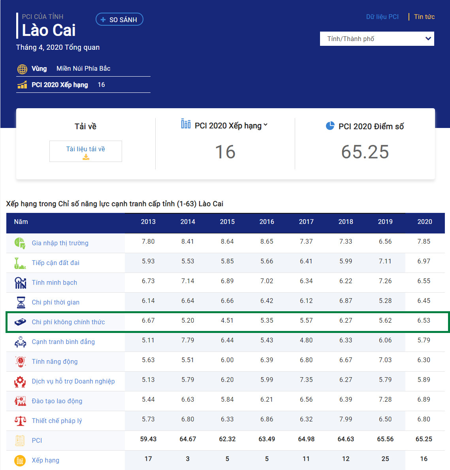
Task: Click the ranking chart icon beside PCI 2020 Xếp hạng
Action: click(x=22, y=85)
